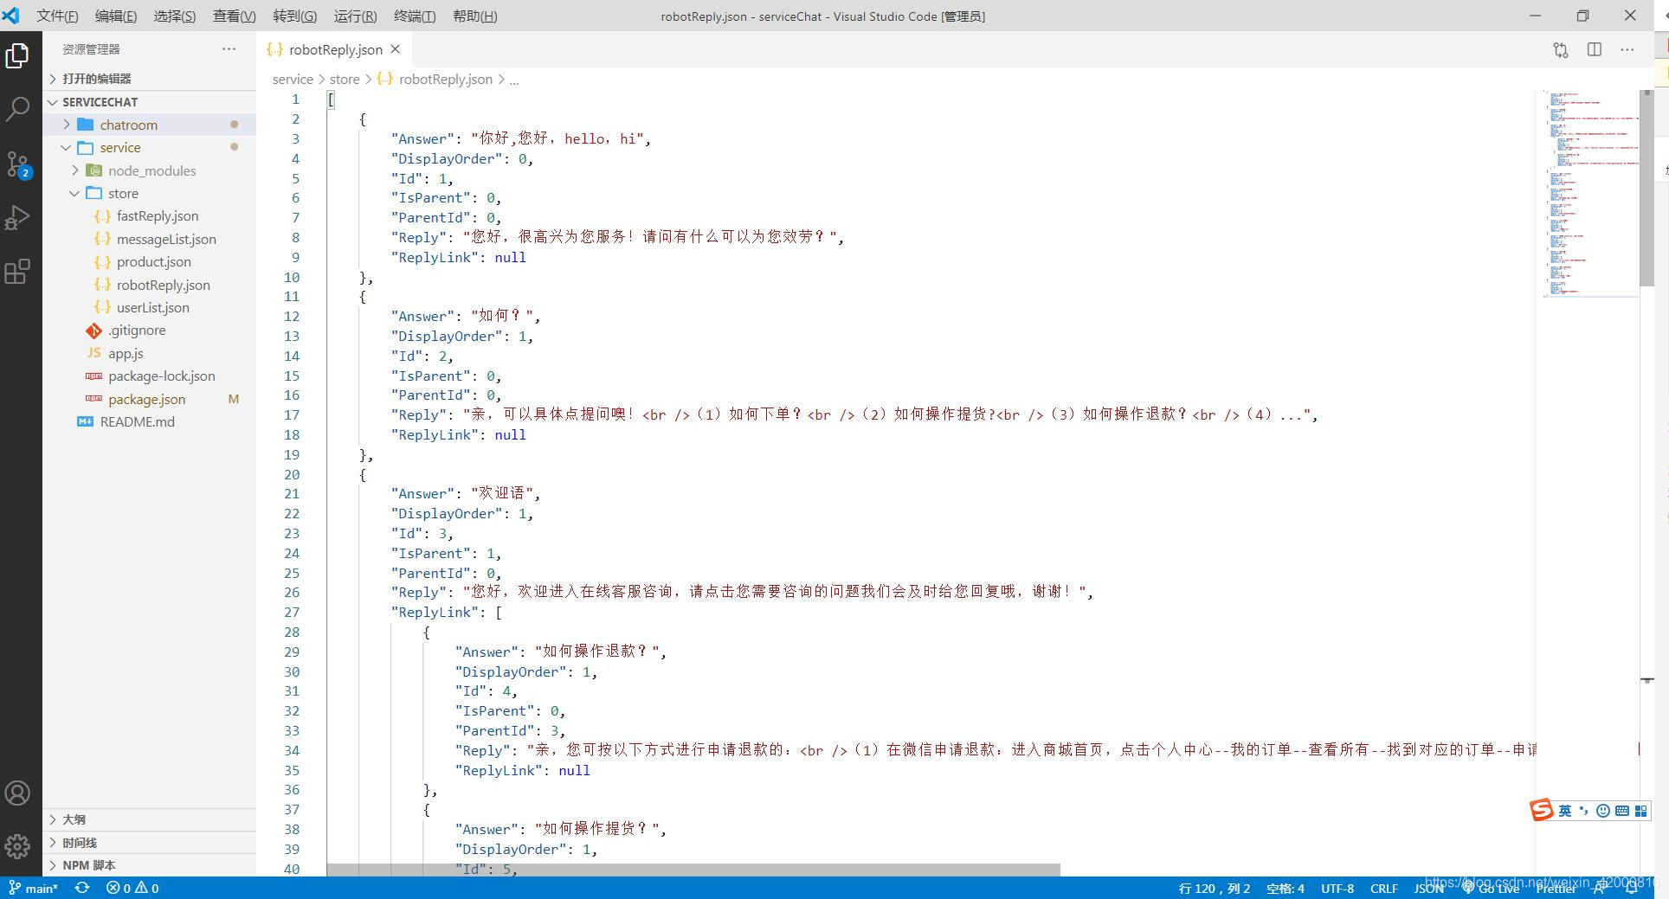Expand the NPM 脚本 section
The height and width of the screenshot is (899, 1669).
coord(150,865)
